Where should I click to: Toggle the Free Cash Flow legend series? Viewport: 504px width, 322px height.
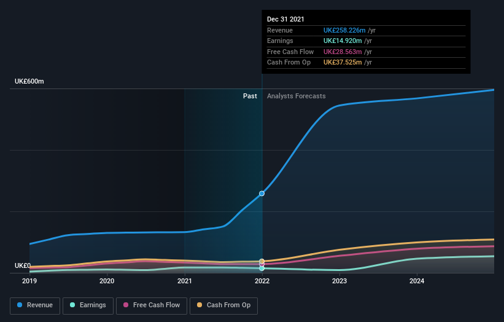[x=152, y=305]
